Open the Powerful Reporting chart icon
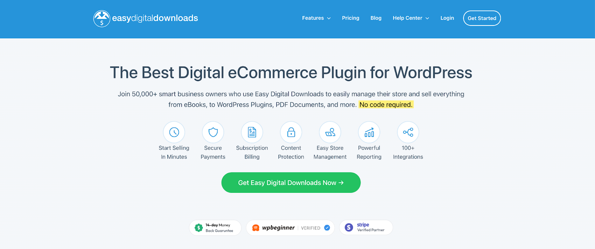This screenshot has width=595, height=249. pos(369,132)
